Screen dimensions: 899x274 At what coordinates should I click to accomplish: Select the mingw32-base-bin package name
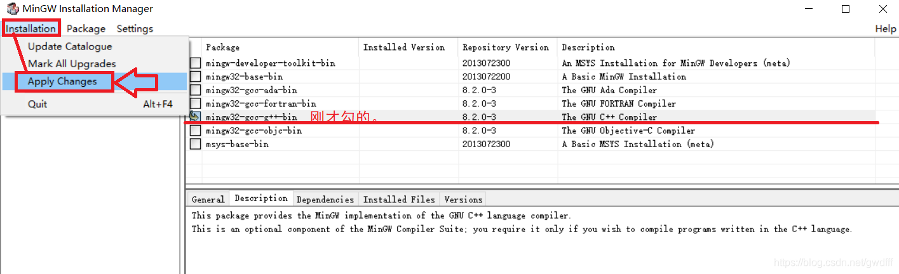tap(244, 77)
